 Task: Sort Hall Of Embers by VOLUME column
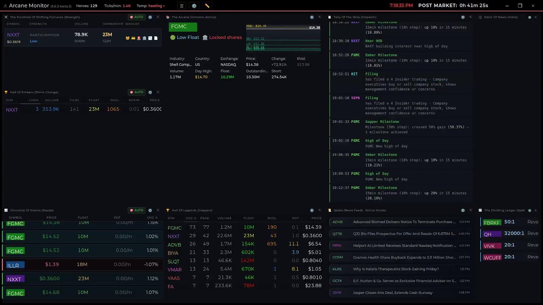pos(52,100)
